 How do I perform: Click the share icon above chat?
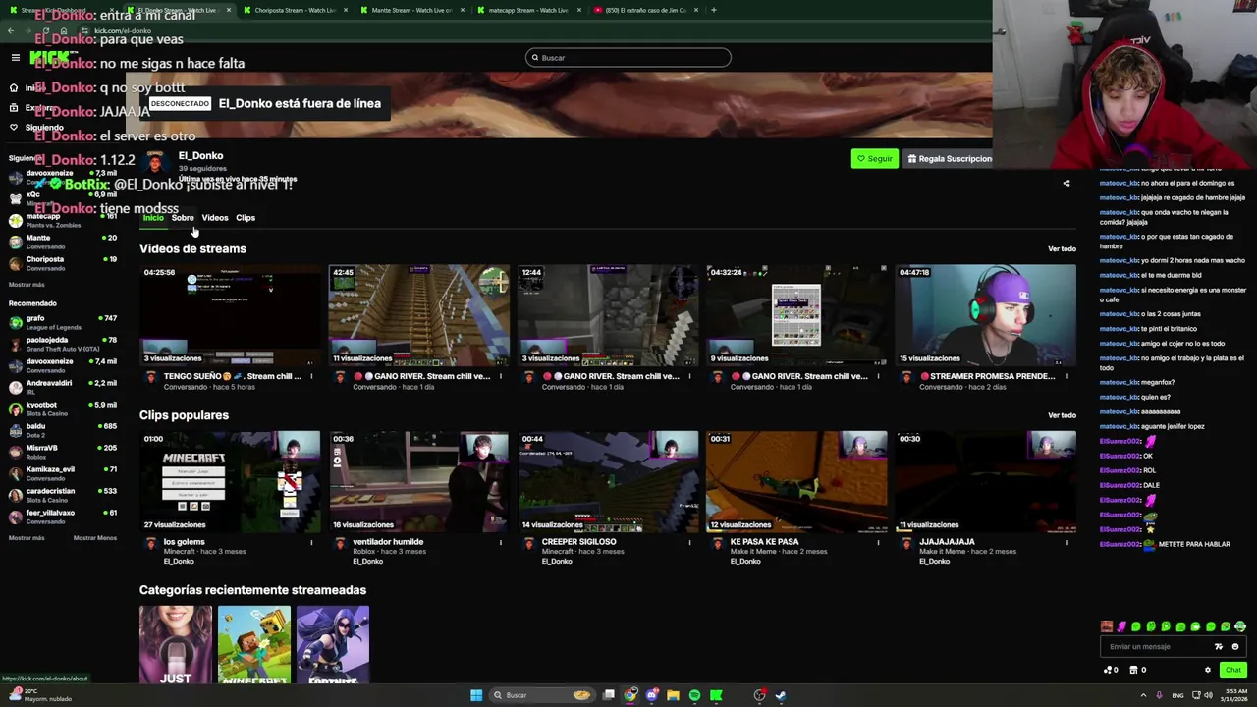(x=1066, y=183)
